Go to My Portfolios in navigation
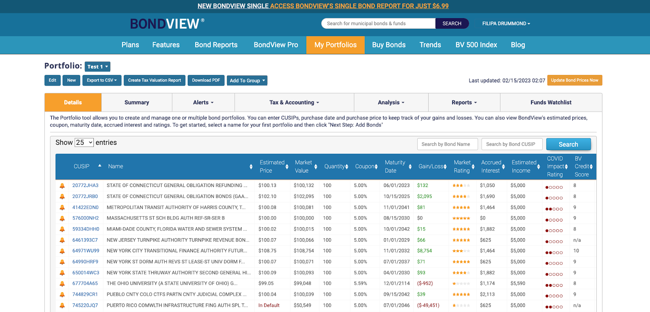This screenshot has height=312, width=650. (336, 45)
